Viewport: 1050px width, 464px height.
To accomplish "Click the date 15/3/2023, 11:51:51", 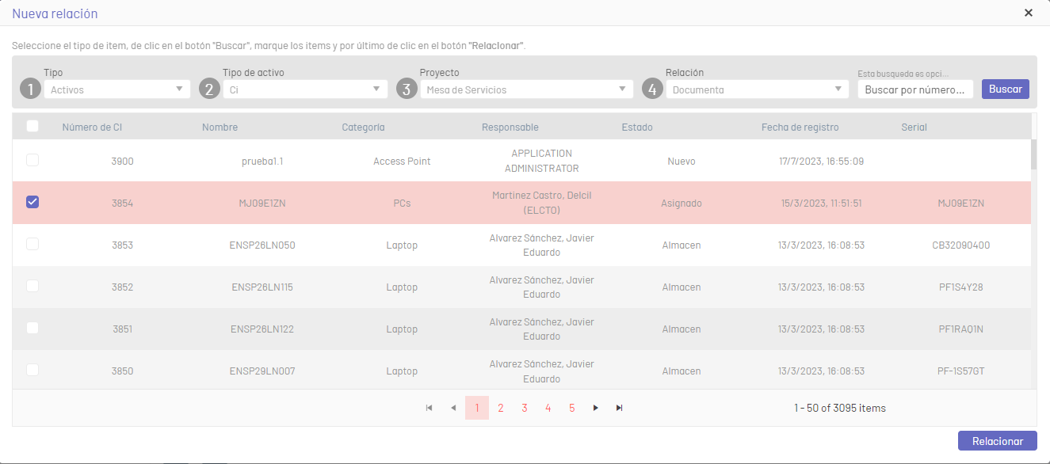I will point(821,203).
